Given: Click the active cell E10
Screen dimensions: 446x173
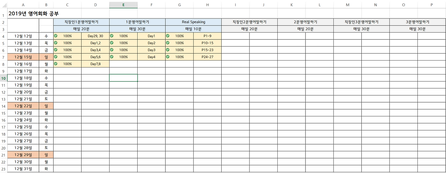Looking at the screenshot, I should (123, 78).
